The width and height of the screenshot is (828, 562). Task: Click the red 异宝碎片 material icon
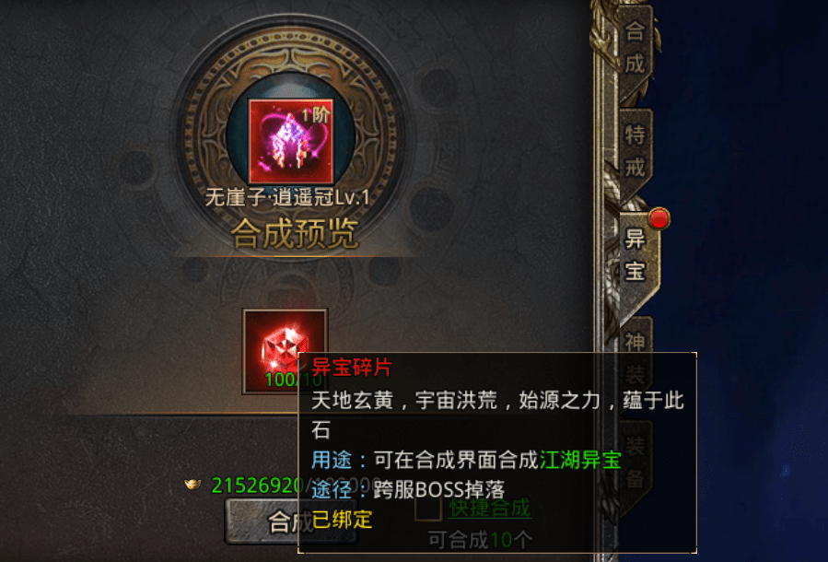point(286,351)
